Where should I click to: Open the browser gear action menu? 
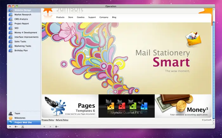tap(57, 127)
